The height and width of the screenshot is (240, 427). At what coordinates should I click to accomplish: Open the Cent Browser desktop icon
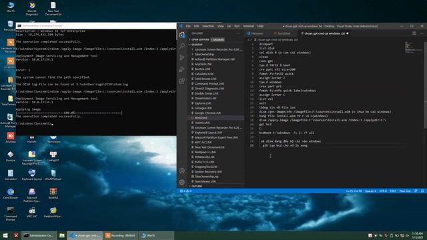click(x=11, y=193)
